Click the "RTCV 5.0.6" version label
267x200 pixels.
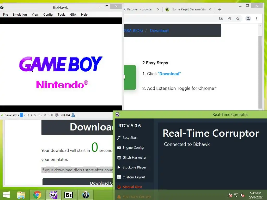pos(130,126)
